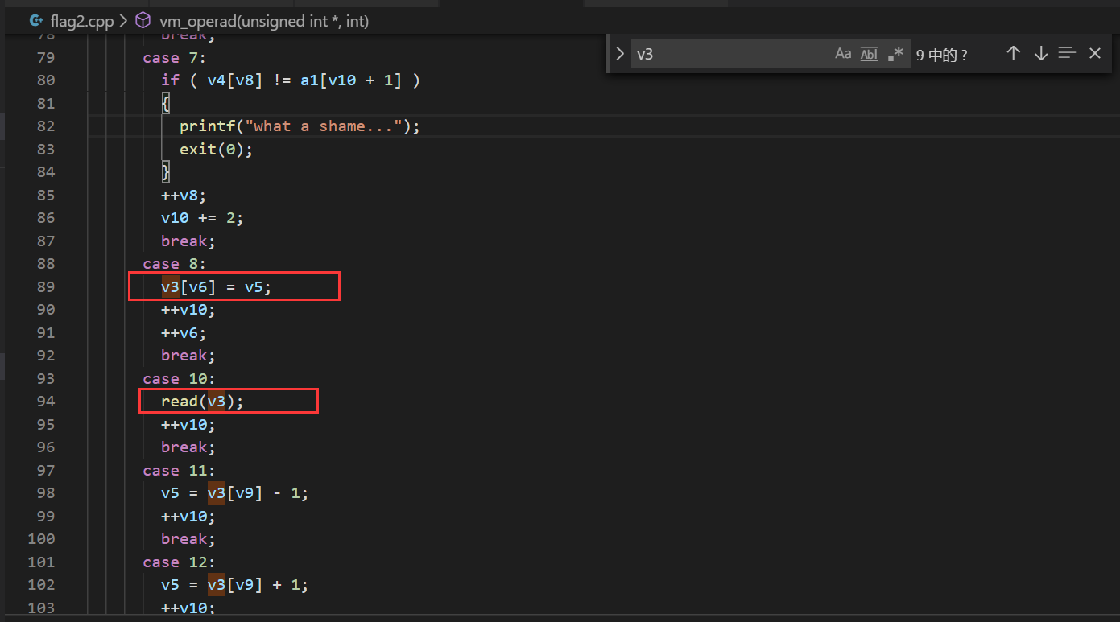Select flag2.cpp in the breadcrumb
This screenshot has width=1120, height=622.
pos(81,21)
